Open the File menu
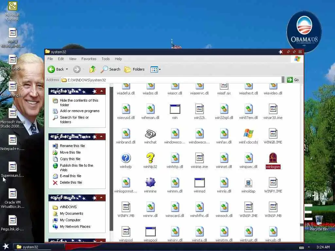The image size is (335, 251). pos(50,59)
